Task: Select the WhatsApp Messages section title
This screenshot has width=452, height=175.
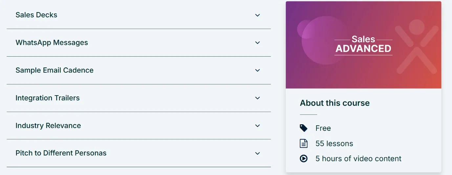Action: [x=52, y=43]
